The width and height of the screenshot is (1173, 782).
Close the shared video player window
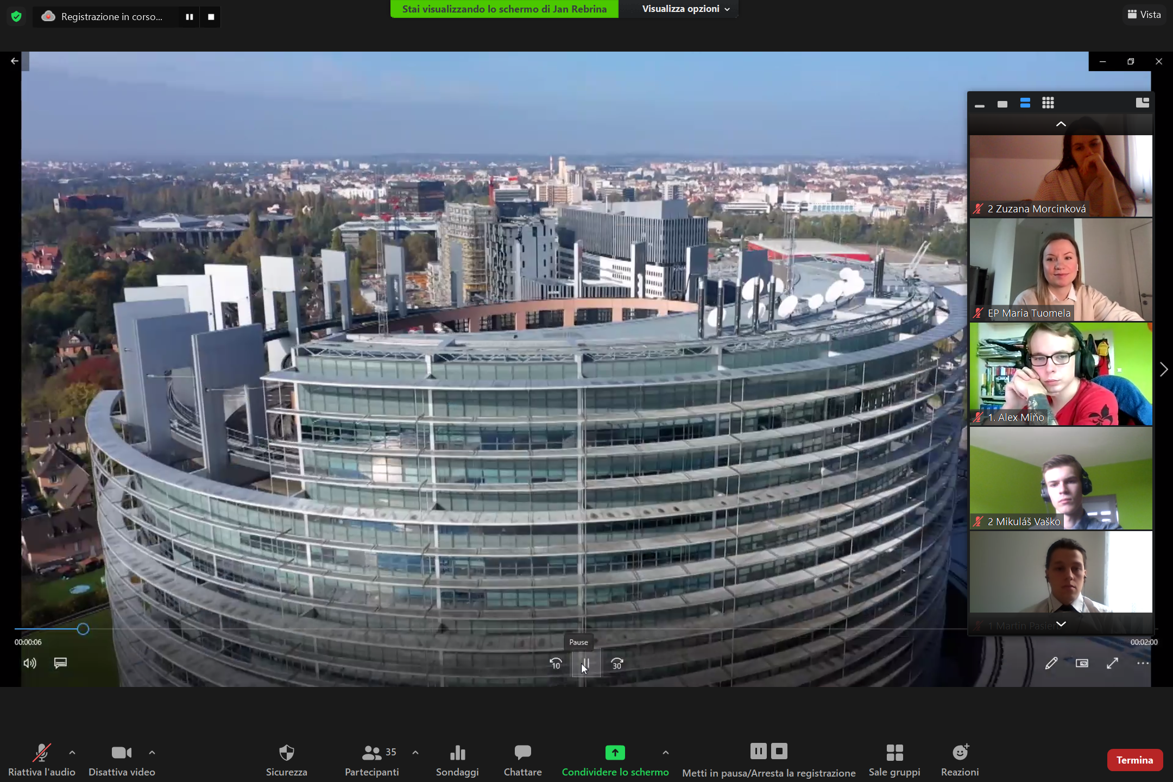click(x=1159, y=61)
